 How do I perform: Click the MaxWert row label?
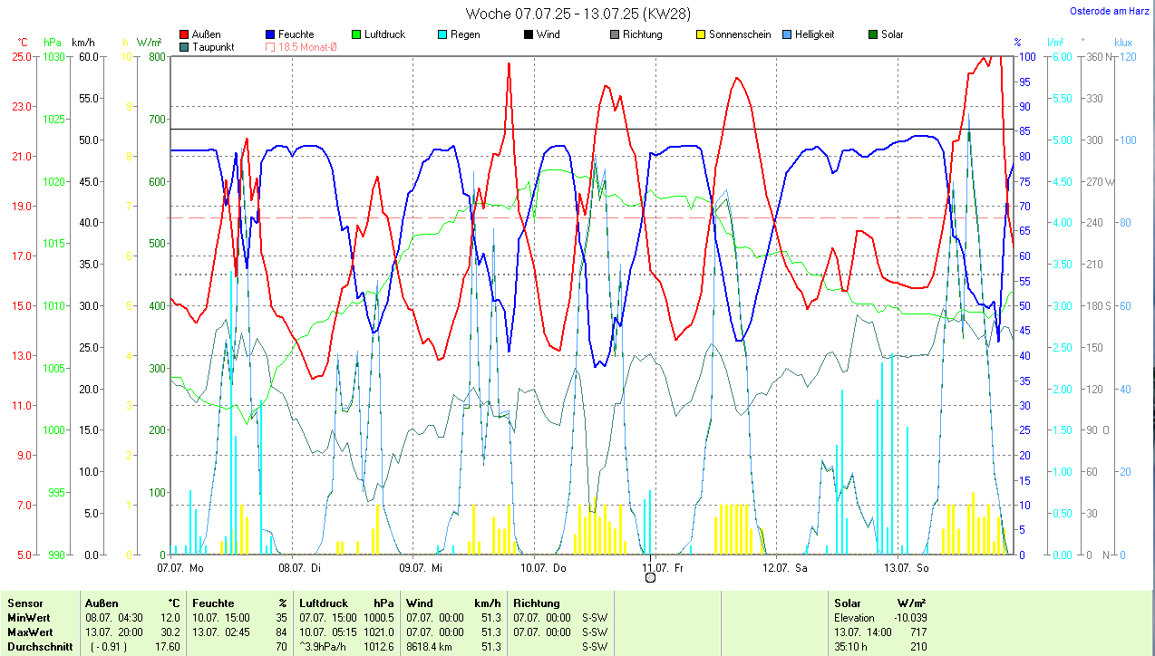pos(30,632)
